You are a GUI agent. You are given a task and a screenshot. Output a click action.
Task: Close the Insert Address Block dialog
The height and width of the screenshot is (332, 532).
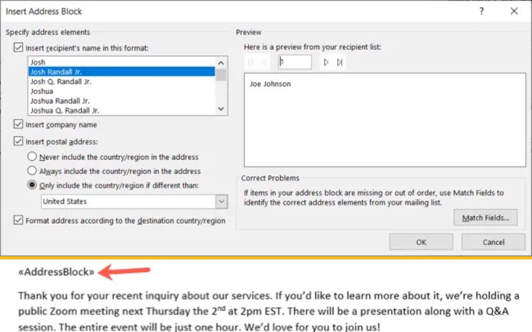(x=513, y=11)
